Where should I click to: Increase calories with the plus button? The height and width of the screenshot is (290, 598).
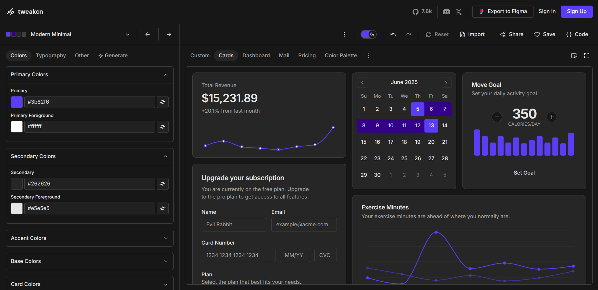click(x=552, y=117)
